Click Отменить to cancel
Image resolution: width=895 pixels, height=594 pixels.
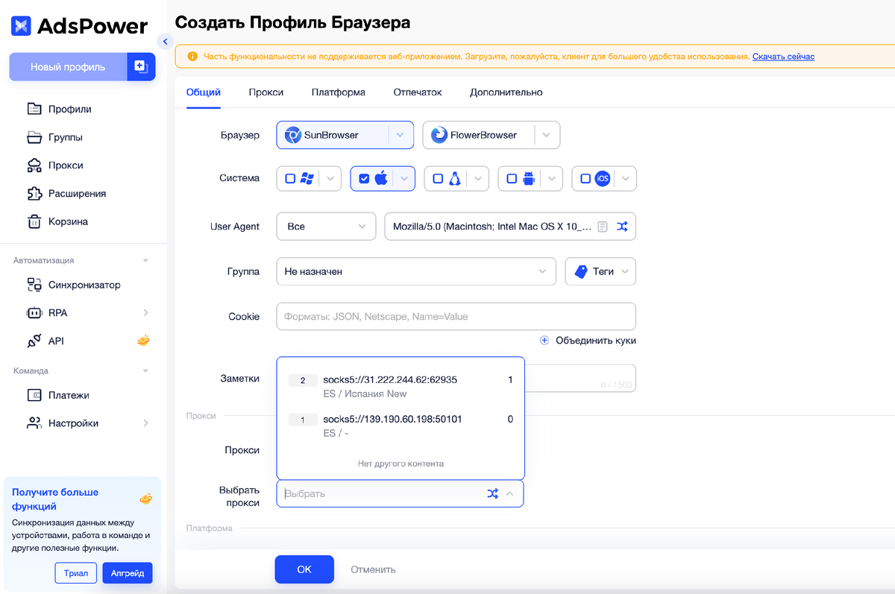click(x=373, y=569)
